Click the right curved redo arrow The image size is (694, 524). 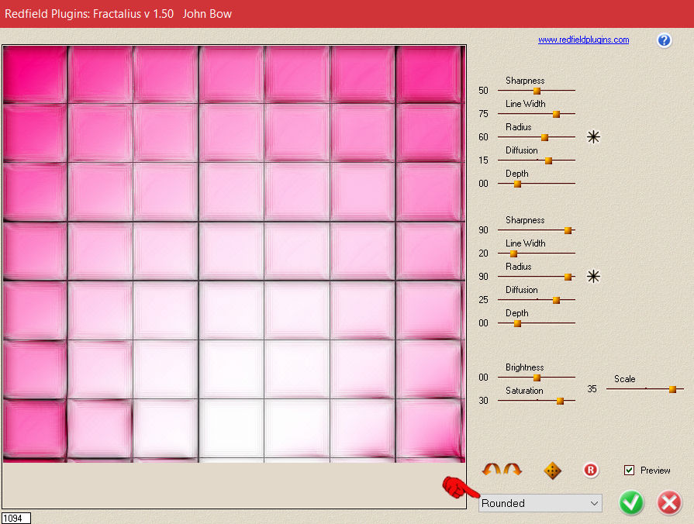click(x=513, y=469)
